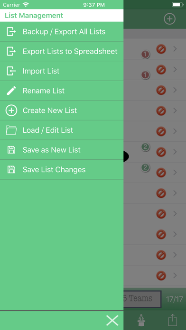Expand the first row's chevron arrow

[x=175, y=49]
